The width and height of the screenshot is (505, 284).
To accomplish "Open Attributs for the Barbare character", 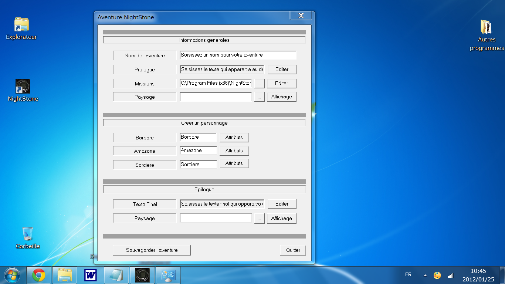I will (x=234, y=137).
